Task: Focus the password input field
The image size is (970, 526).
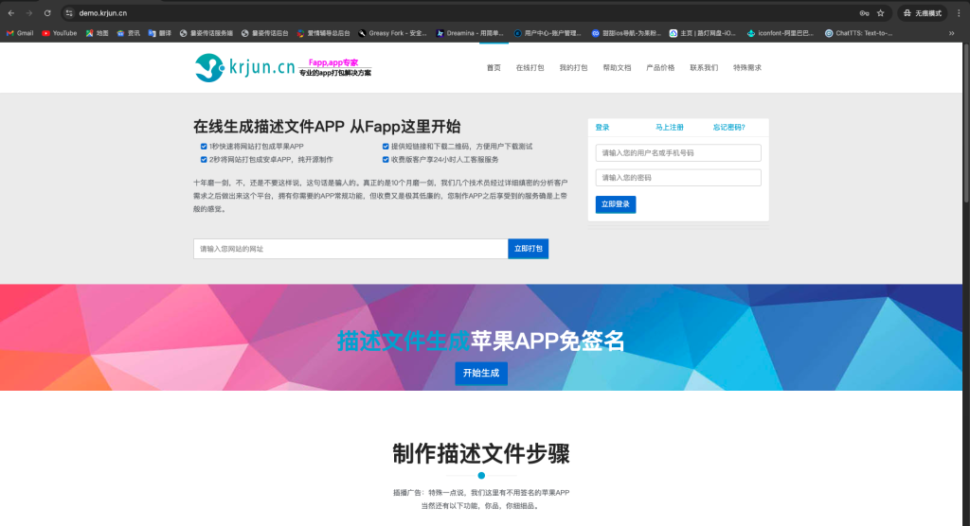Action: click(x=678, y=178)
